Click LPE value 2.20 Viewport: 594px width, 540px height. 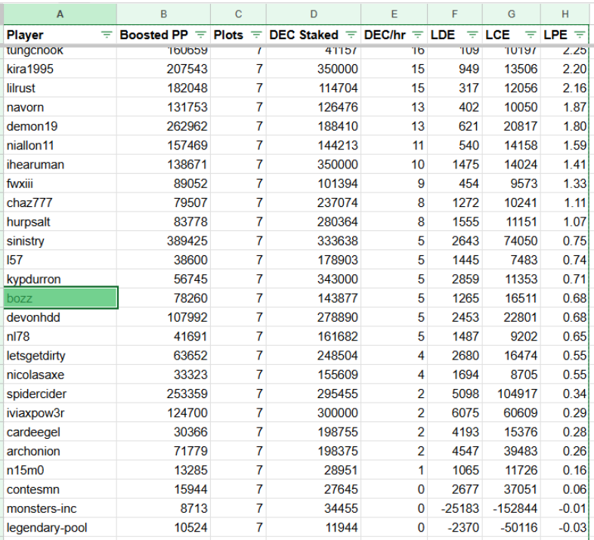574,69
